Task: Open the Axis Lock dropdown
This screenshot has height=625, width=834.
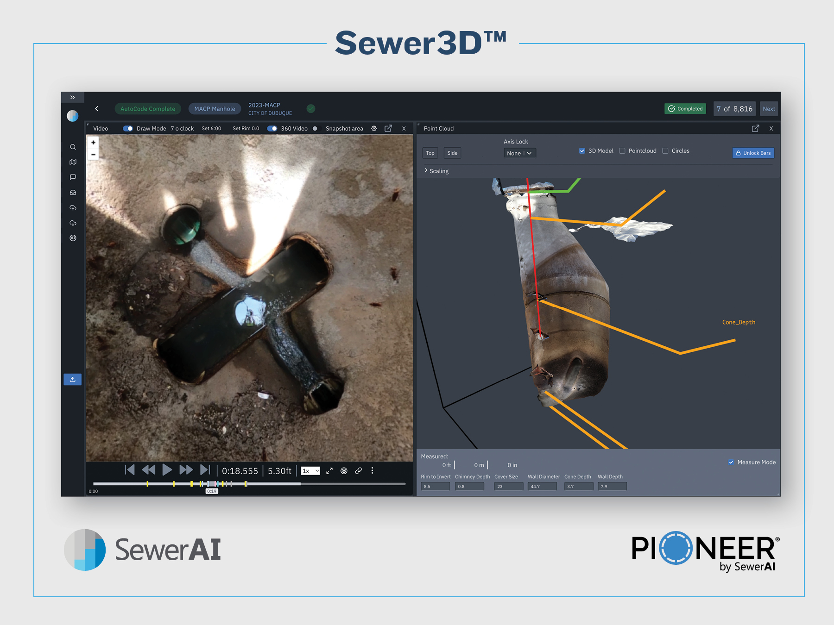Action: 520,153
